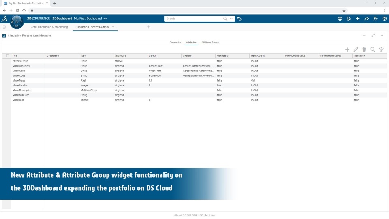Viewport: 389px width, 219px height.
Task: Click the attribute search magnifier icon
Action: click(x=373, y=49)
